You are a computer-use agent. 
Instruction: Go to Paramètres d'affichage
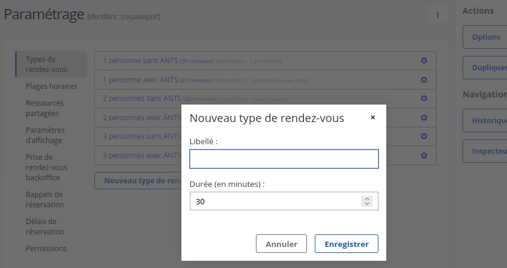point(45,135)
